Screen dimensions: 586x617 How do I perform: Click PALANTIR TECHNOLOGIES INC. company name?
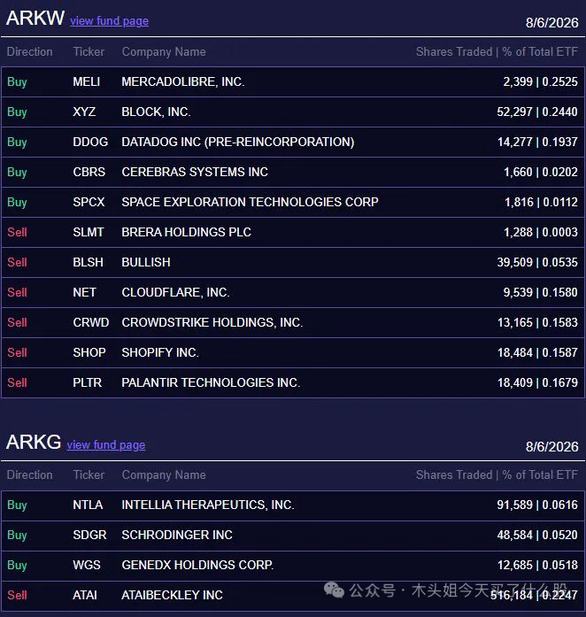pyautogui.click(x=211, y=383)
